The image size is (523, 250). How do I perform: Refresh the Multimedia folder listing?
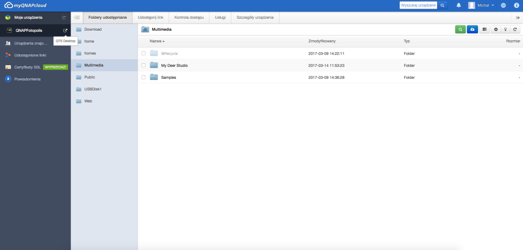pyautogui.click(x=515, y=30)
